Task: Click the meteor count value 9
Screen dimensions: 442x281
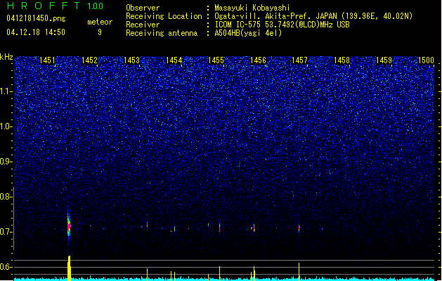Action: [100, 32]
